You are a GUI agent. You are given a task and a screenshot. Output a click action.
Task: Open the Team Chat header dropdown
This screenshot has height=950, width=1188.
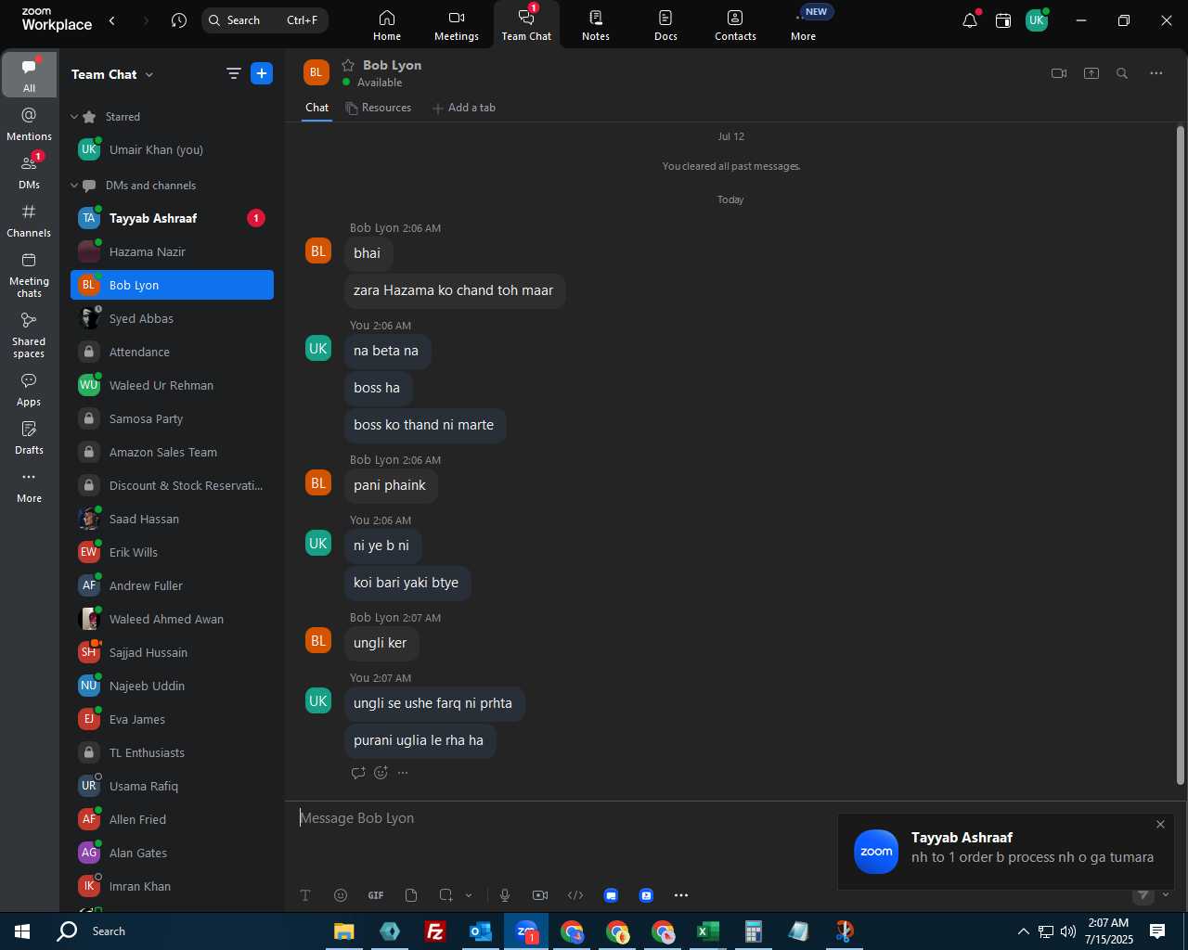149,75
